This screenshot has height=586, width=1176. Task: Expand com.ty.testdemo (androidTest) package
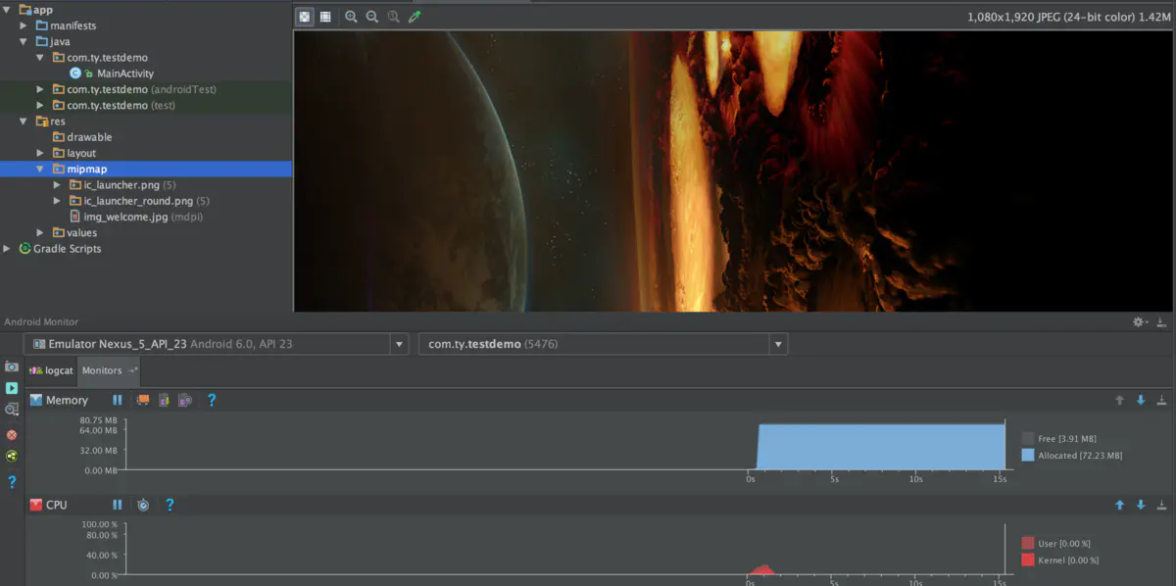pyautogui.click(x=40, y=89)
